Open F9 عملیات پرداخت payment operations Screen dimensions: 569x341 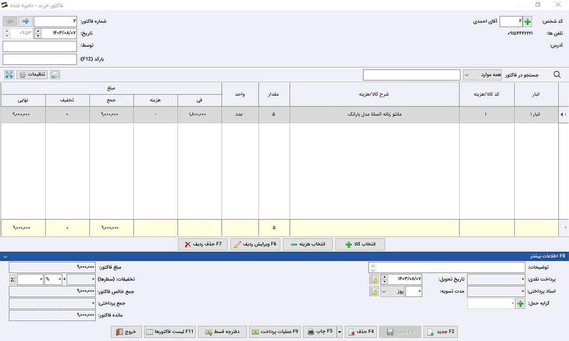[275, 332]
